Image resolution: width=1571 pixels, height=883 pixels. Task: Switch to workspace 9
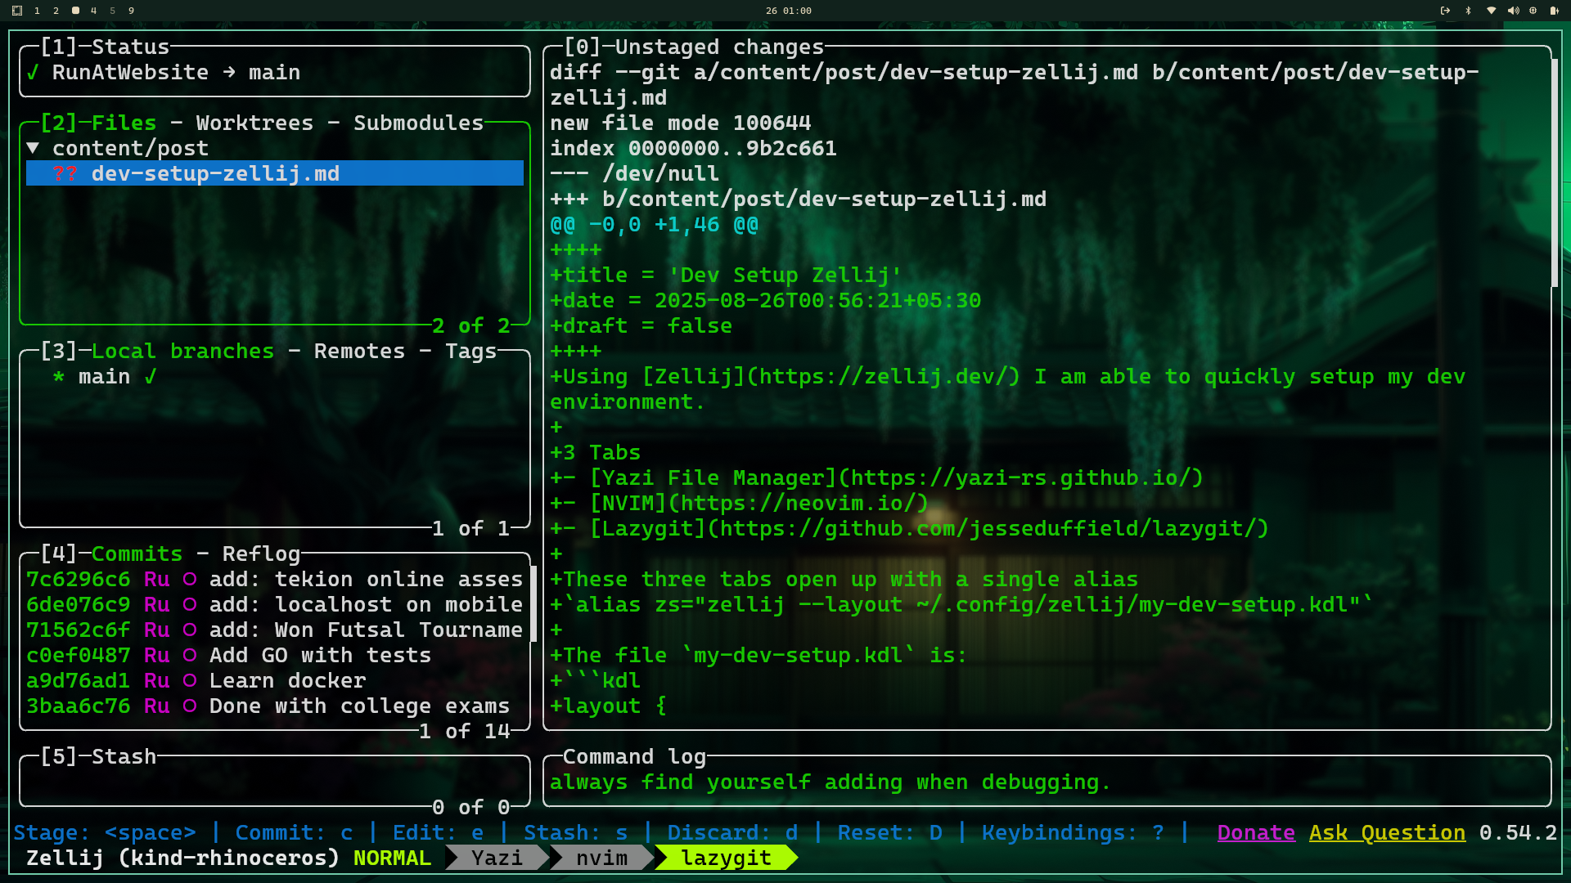131,11
